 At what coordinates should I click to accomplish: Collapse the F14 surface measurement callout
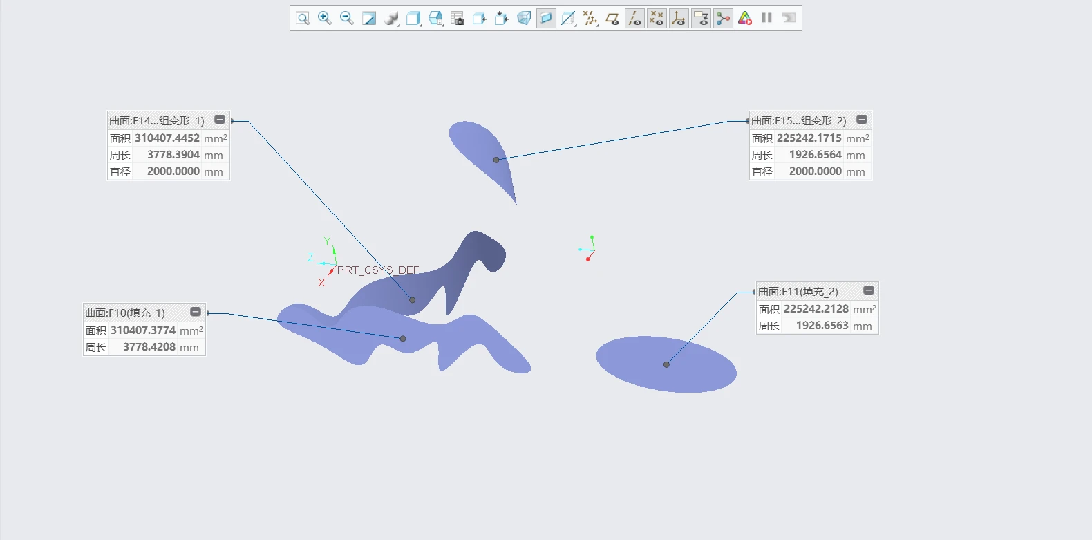point(220,120)
